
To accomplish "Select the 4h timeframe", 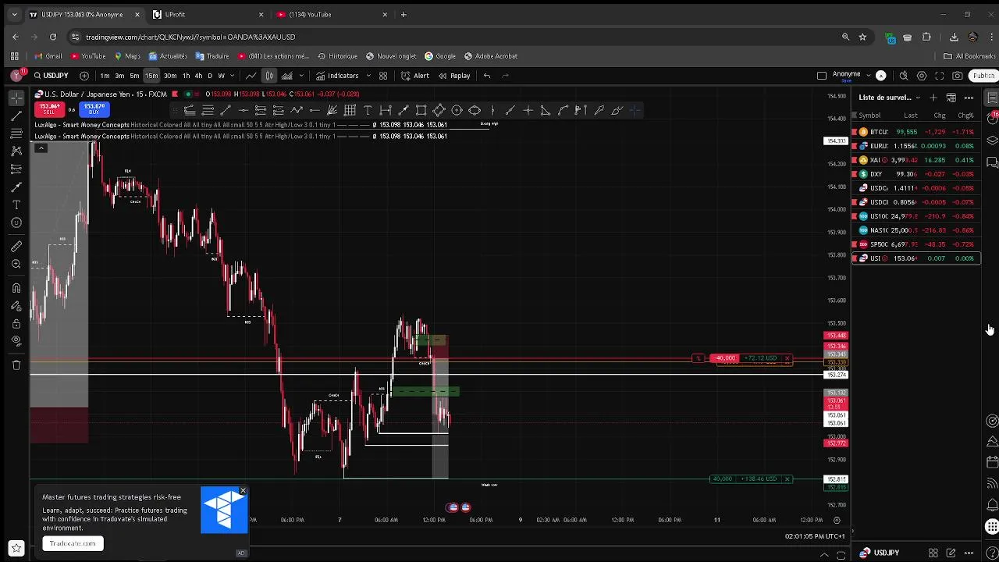I will pyautogui.click(x=198, y=76).
